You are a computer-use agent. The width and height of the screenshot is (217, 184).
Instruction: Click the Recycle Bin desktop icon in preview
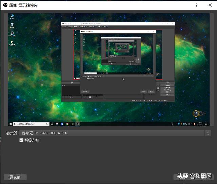[12, 25]
